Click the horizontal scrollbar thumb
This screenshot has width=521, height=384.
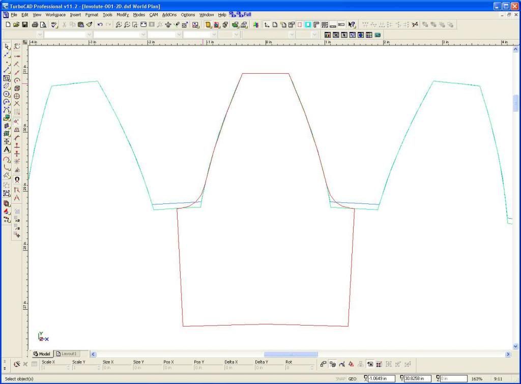point(291,354)
